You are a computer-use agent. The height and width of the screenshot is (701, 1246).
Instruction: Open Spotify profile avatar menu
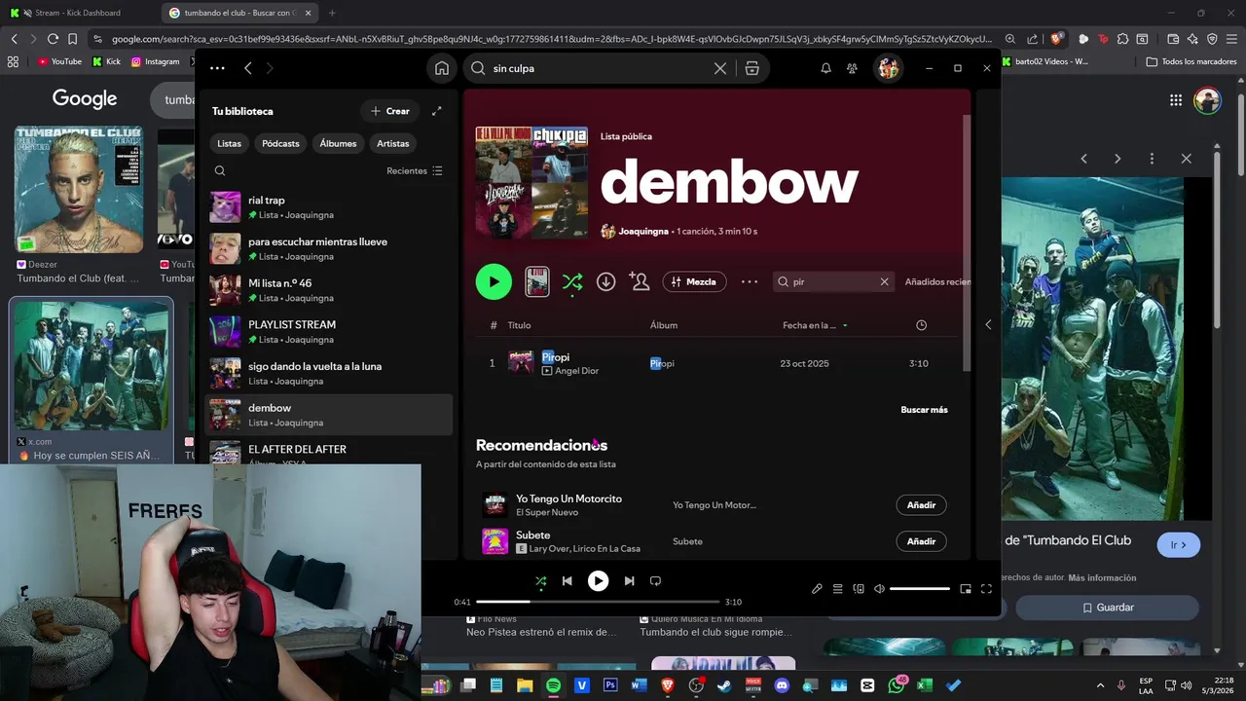(x=888, y=68)
